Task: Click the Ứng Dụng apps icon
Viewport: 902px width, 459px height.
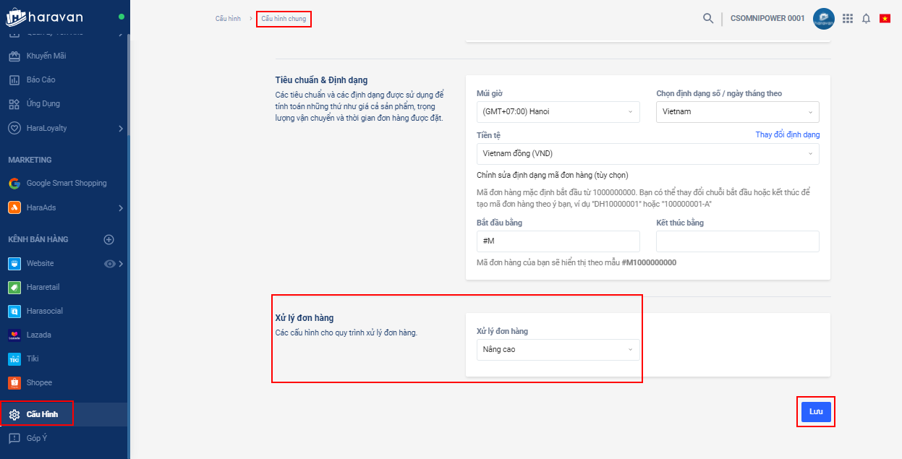Action: click(x=14, y=103)
